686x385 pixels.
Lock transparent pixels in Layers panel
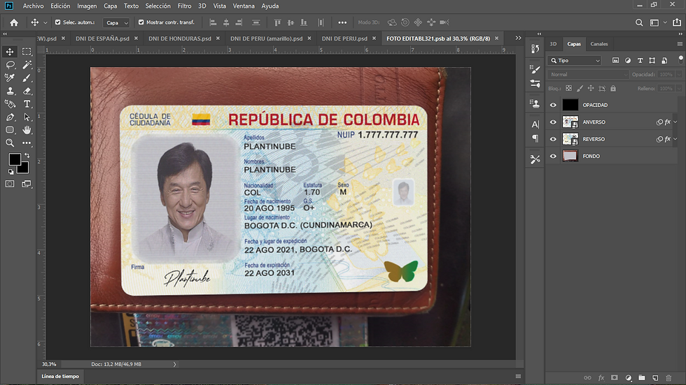coord(568,88)
